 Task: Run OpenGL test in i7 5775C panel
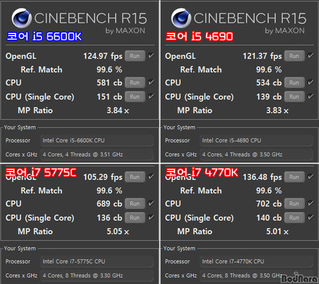click(x=135, y=177)
